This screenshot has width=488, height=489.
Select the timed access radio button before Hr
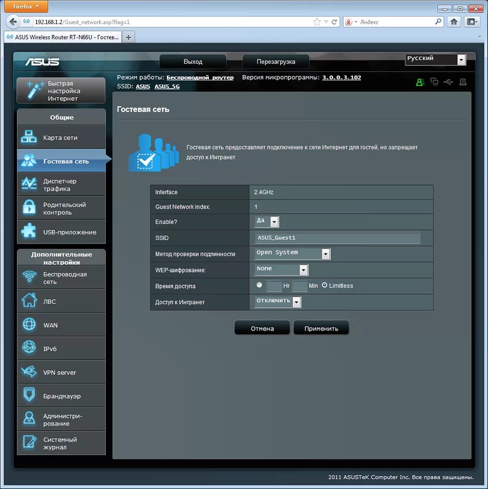[x=259, y=285]
